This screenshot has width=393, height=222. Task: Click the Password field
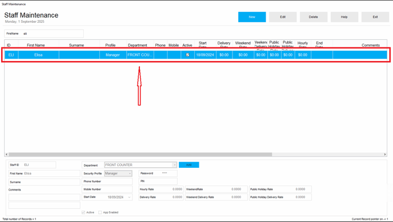pos(158,173)
